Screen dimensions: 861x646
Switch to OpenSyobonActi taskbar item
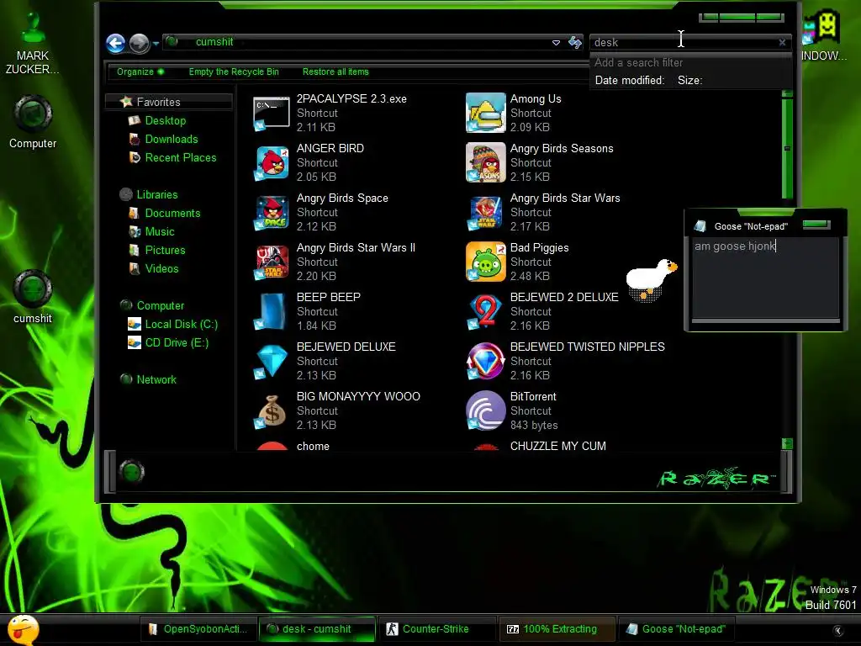pyautogui.click(x=198, y=629)
